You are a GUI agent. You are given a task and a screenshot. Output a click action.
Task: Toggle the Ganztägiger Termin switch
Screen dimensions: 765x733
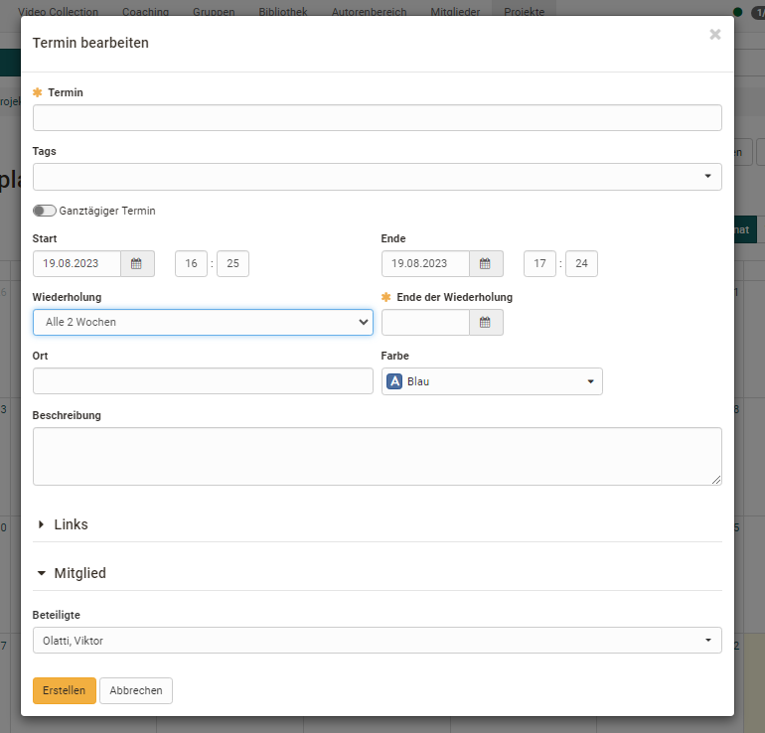45,211
